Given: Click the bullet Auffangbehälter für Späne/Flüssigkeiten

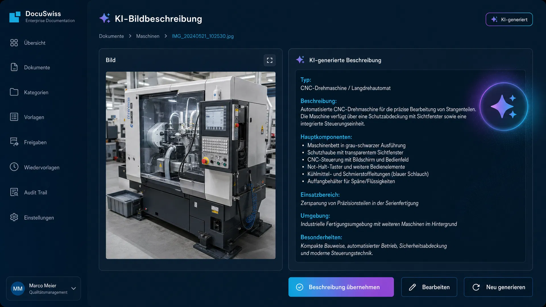Looking at the screenshot, I should click(351, 181).
